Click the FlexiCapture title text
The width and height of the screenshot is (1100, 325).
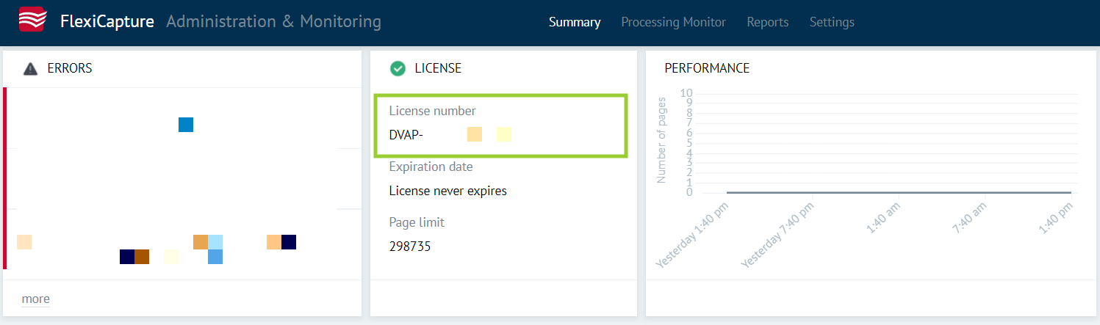[107, 21]
